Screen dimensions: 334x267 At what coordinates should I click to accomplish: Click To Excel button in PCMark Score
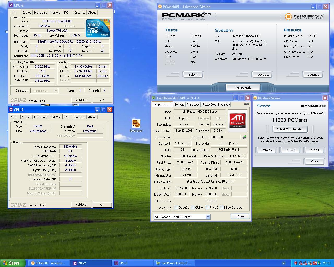pyautogui.click(x=290, y=150)
